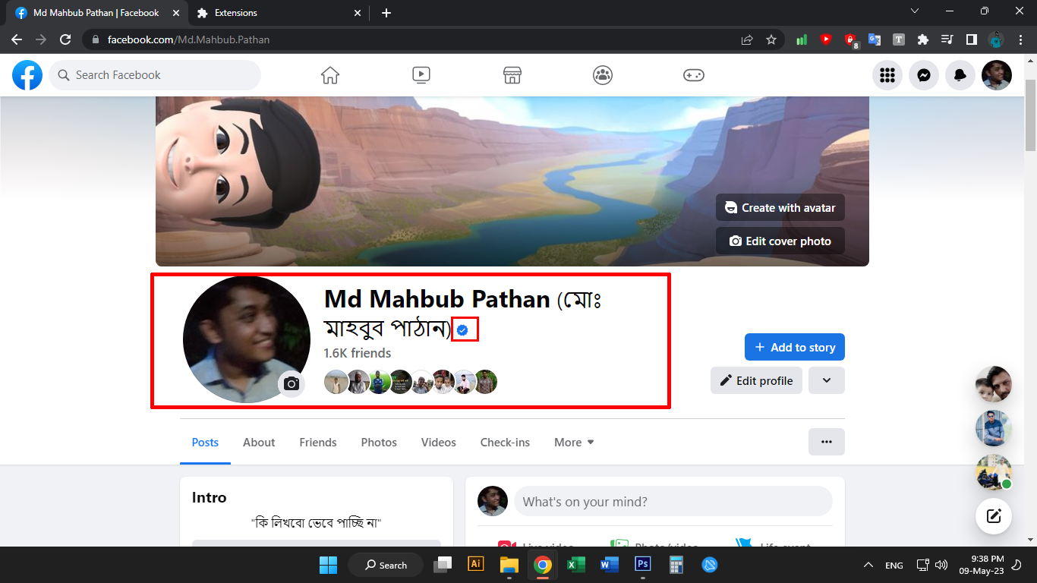Click the page vertical scrollbar
Screen dimensions: 1037x583
(x=1030, y=114)
